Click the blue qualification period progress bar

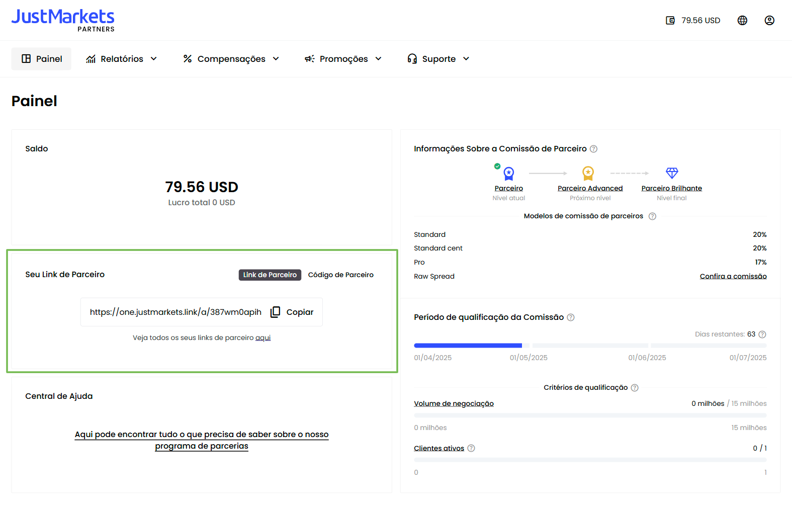[468, 346]
